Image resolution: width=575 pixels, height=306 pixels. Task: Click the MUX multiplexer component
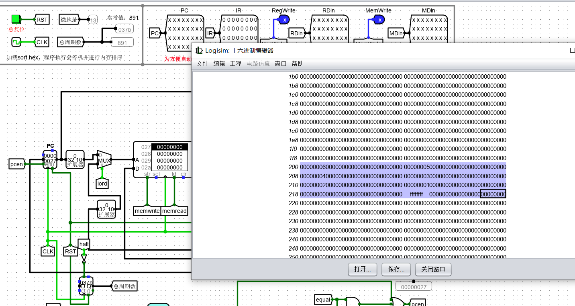coord(103,161)
